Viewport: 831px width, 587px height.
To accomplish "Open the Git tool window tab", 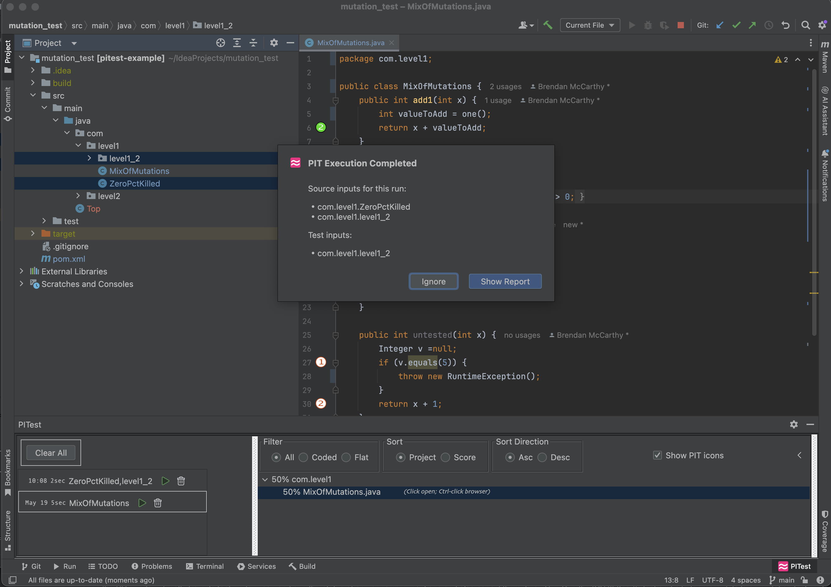I will [x=31, y=566].
